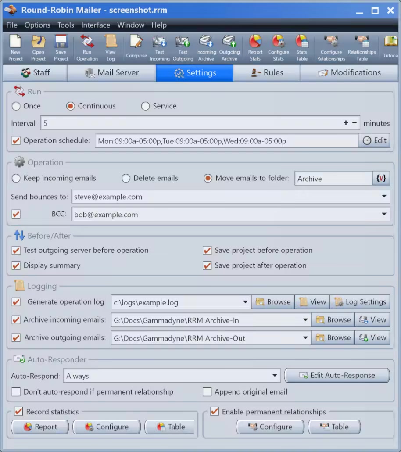Enable Append original email option
This screenshot has height=452, width=401.
[207, 392]
